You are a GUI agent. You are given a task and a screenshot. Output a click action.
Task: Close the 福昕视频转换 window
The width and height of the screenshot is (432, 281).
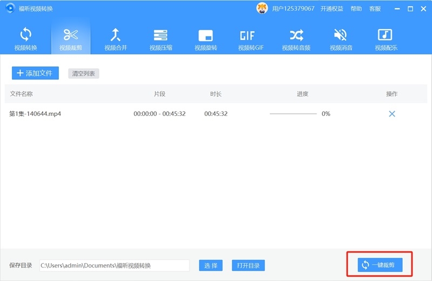click(423, 9)
